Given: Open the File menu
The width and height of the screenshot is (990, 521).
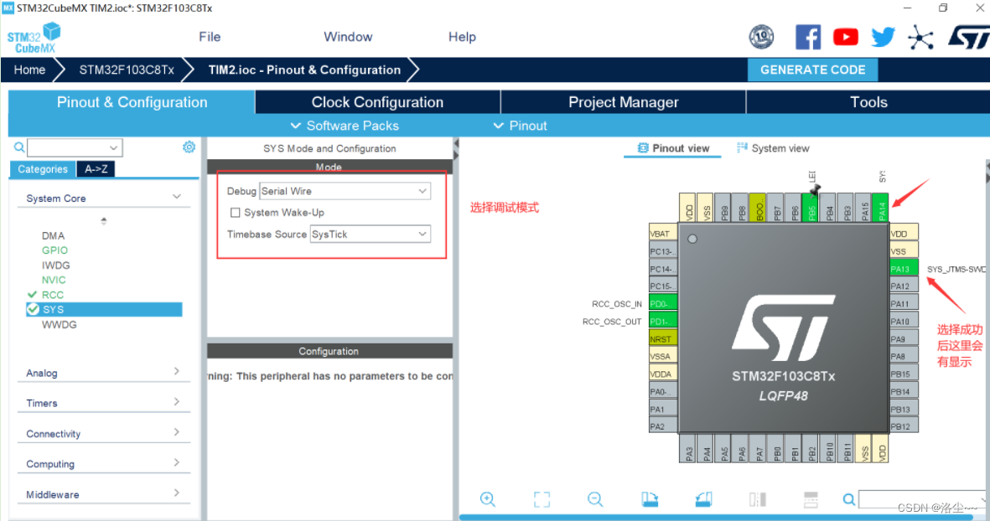Looking at the screenshot, I should [210, 37].
